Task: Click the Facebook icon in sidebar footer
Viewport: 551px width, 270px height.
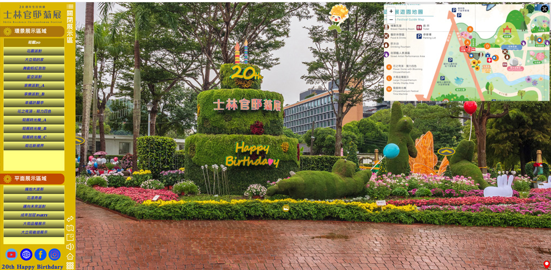Action: tap(40, 255)
